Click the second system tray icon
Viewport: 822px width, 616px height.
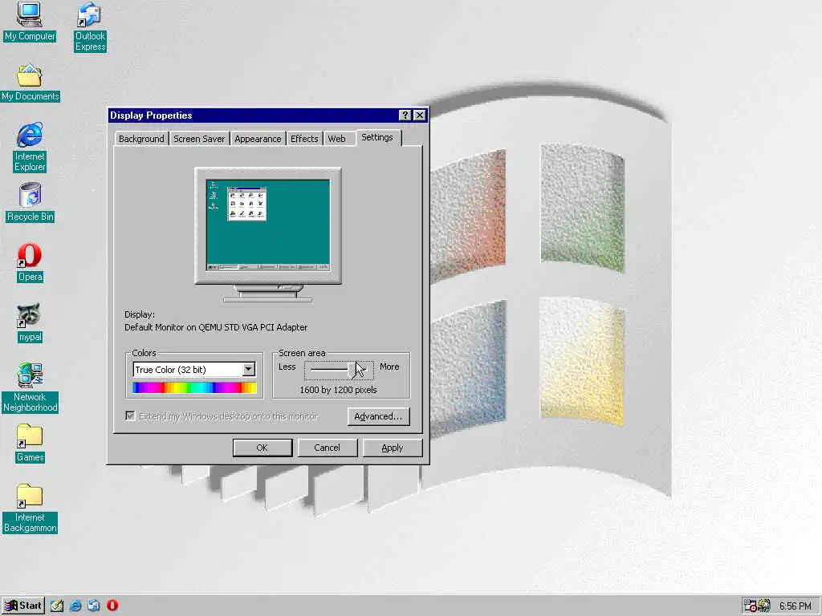(x=764, y=606)
